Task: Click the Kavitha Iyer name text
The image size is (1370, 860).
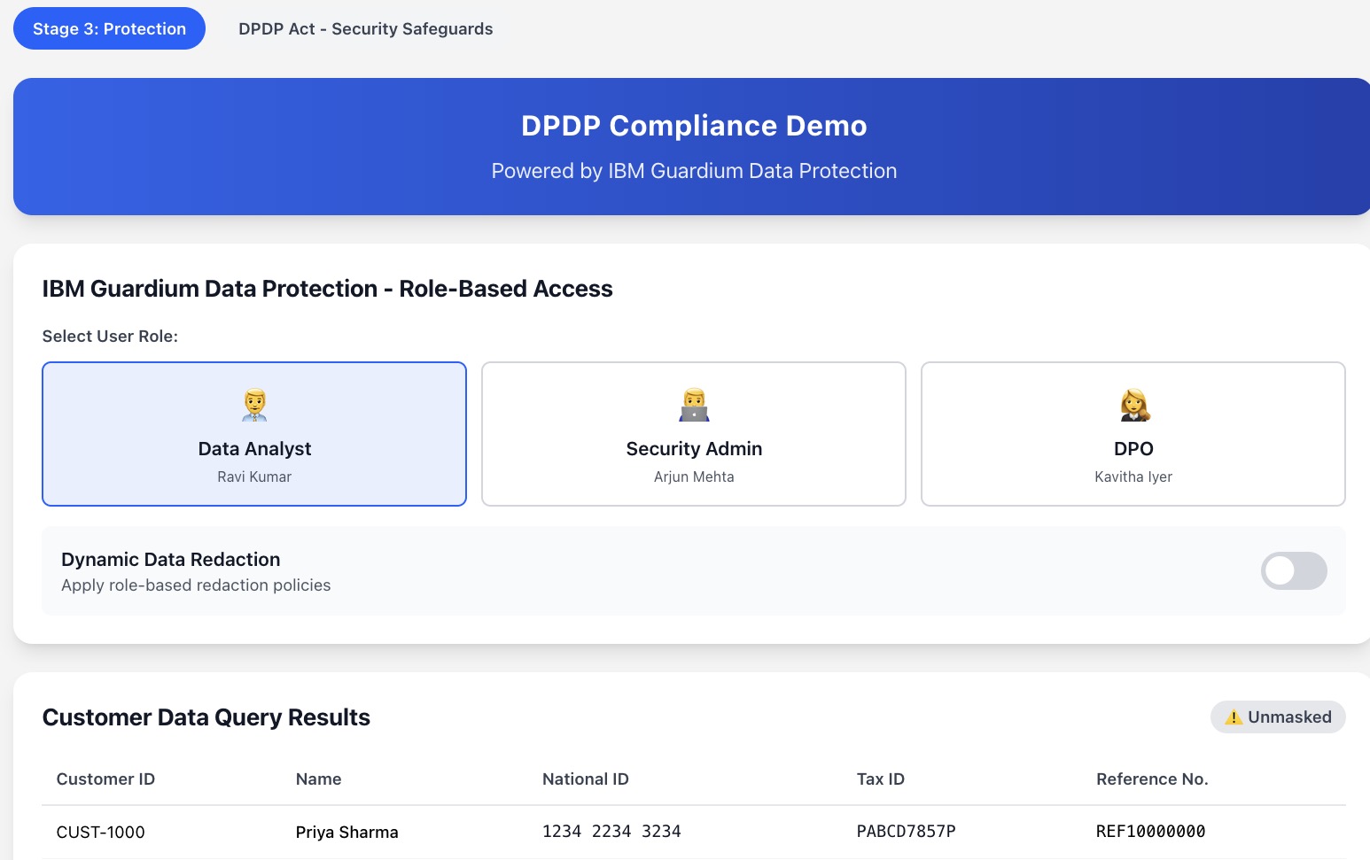Action: (1133, 476)
